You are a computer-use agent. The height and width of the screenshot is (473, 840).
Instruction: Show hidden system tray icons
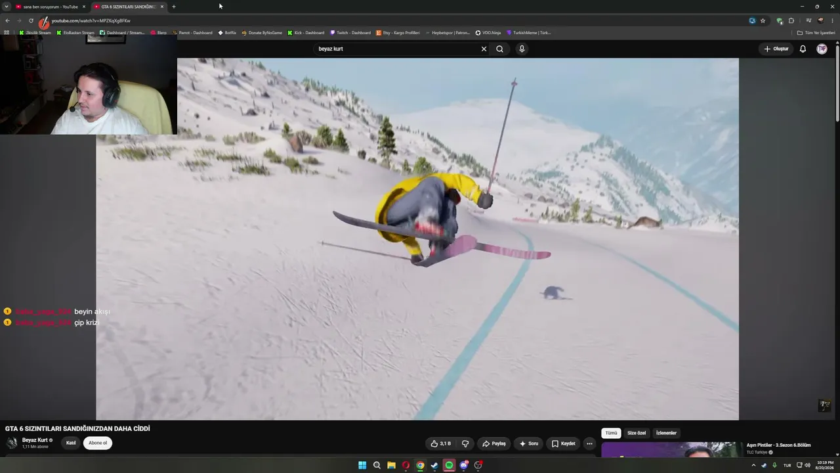click(753, 465)
